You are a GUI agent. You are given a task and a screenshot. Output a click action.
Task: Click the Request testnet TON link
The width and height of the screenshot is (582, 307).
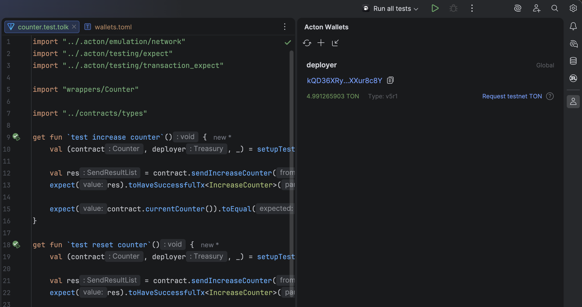coord(512,96)
